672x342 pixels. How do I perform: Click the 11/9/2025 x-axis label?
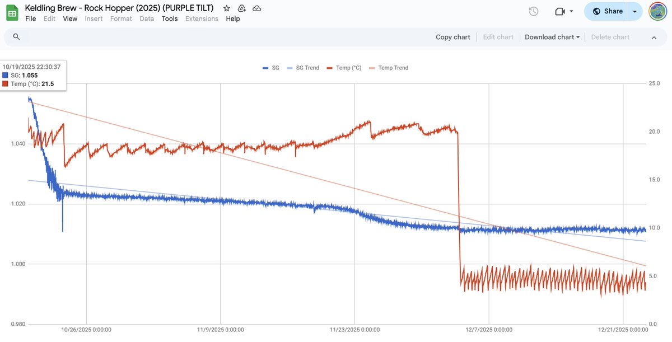point(220,329)
